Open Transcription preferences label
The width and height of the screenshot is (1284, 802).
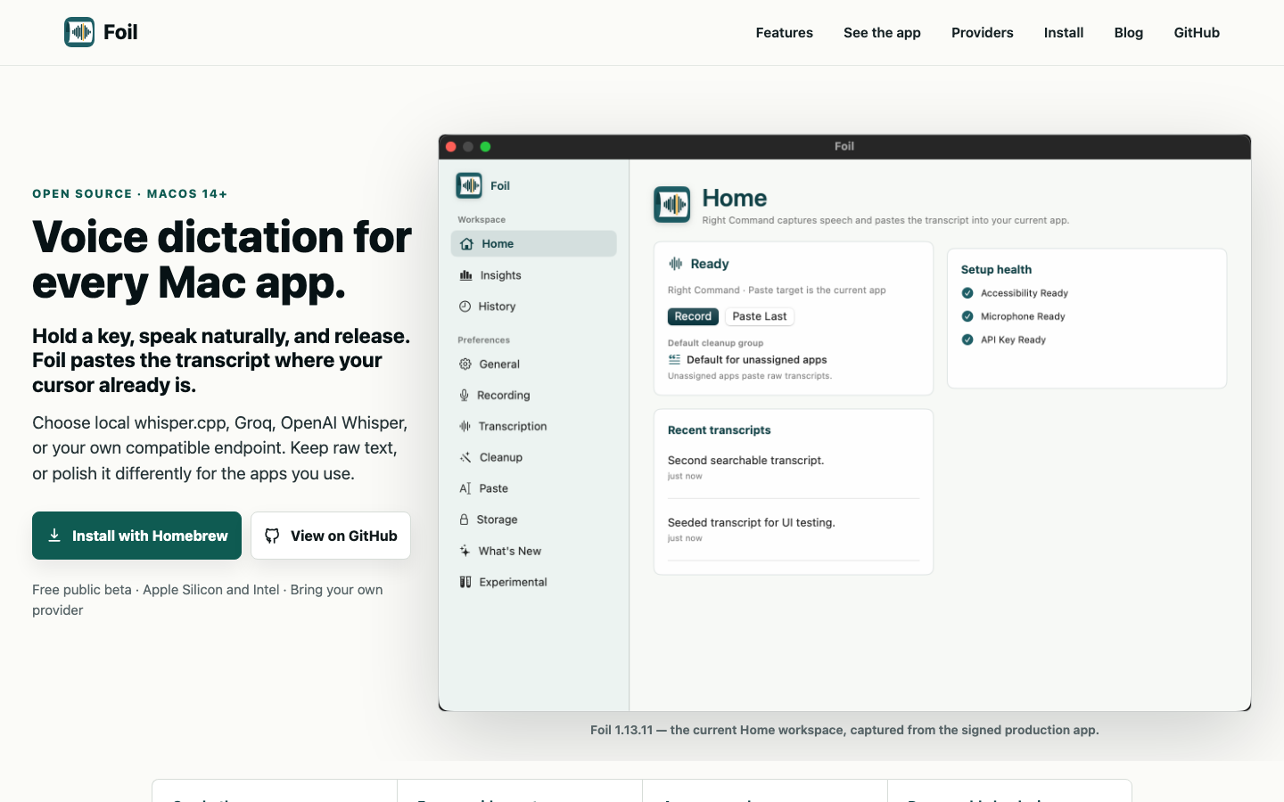[x=513, y=427]
